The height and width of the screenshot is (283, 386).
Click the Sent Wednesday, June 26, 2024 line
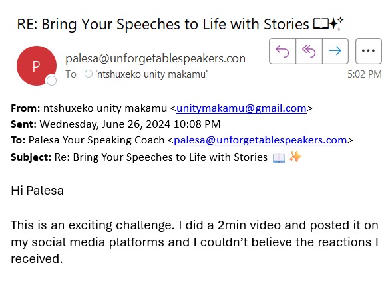click(115, 124)
